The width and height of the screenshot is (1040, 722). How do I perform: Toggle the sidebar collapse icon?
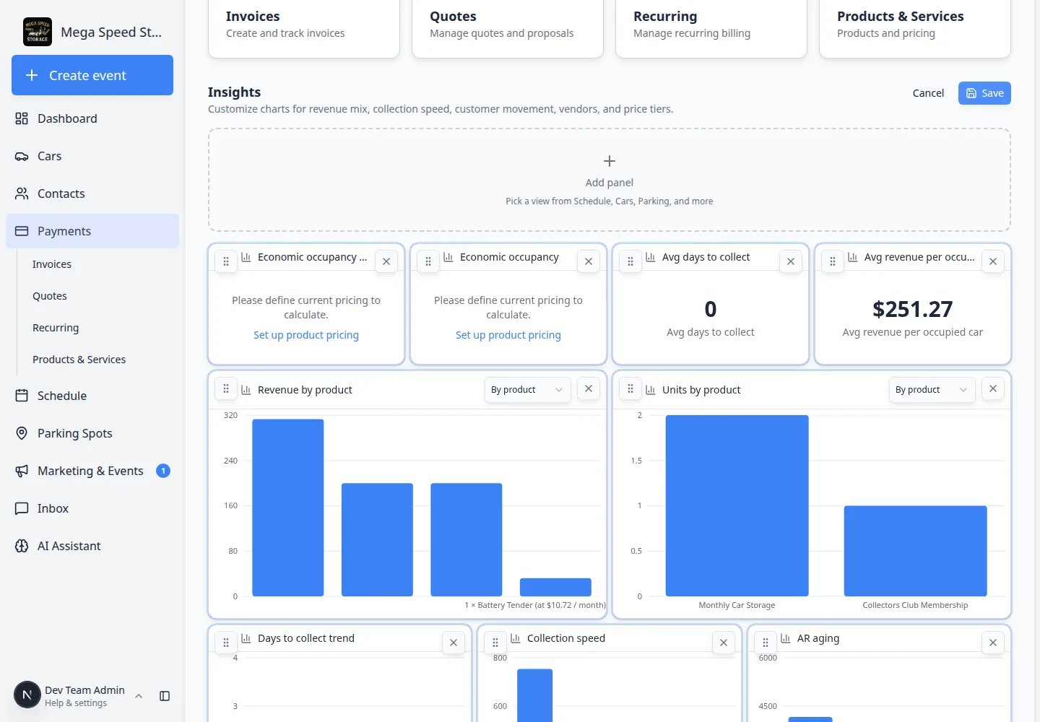point(165,696)
